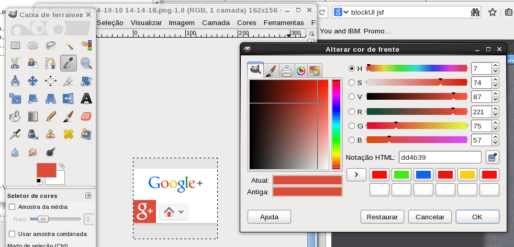Viewport: 514px width, 247px height.
Task: Enable the Amostra da média checkbox
Action: coord(12,207)
